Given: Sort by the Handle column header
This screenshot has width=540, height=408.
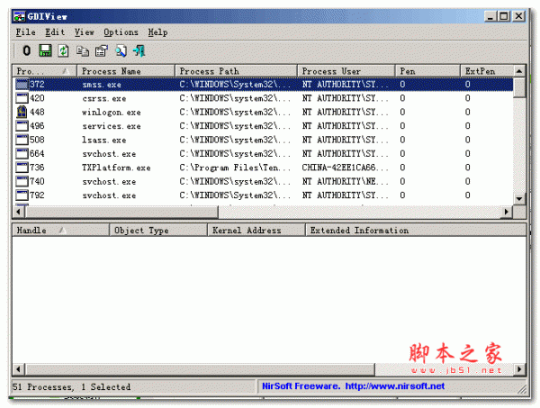Looking at the screenshot, I should tap(60, 230).
